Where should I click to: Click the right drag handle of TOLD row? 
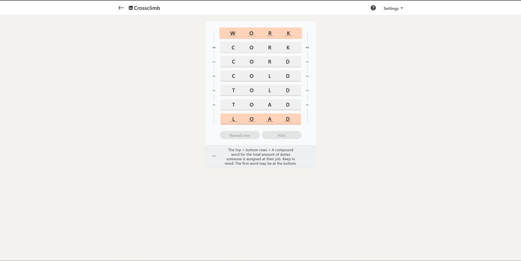tap(307, 90)
